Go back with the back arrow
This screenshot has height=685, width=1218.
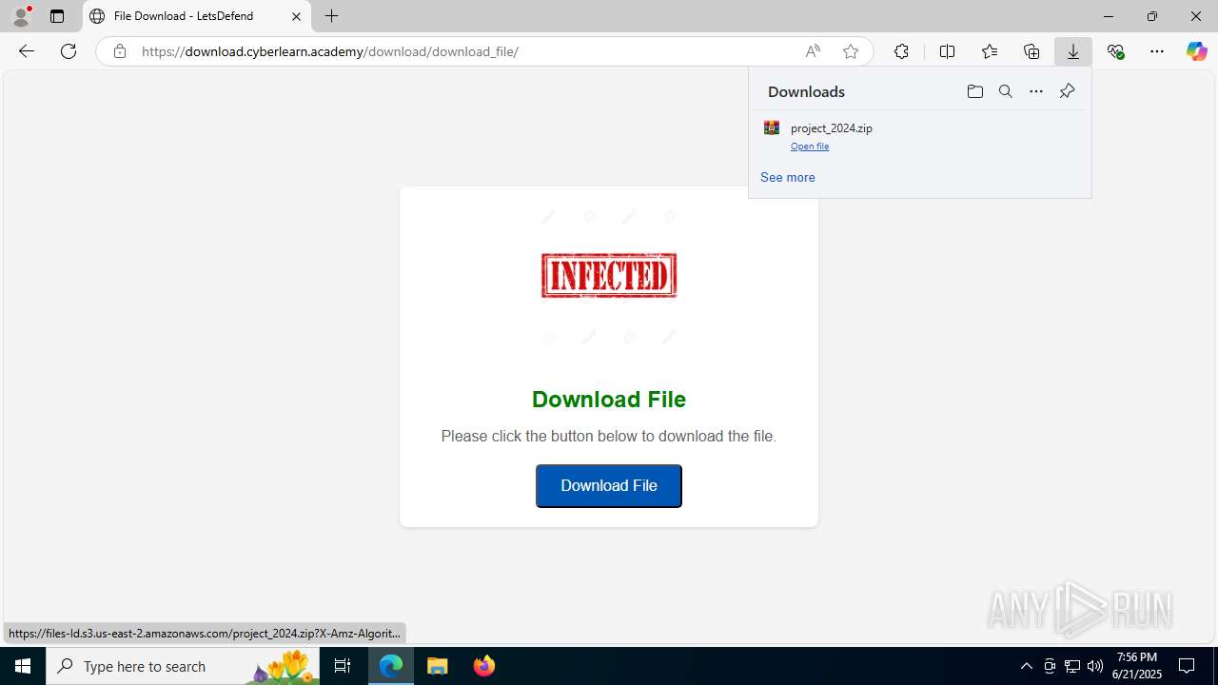pos(27,51)
